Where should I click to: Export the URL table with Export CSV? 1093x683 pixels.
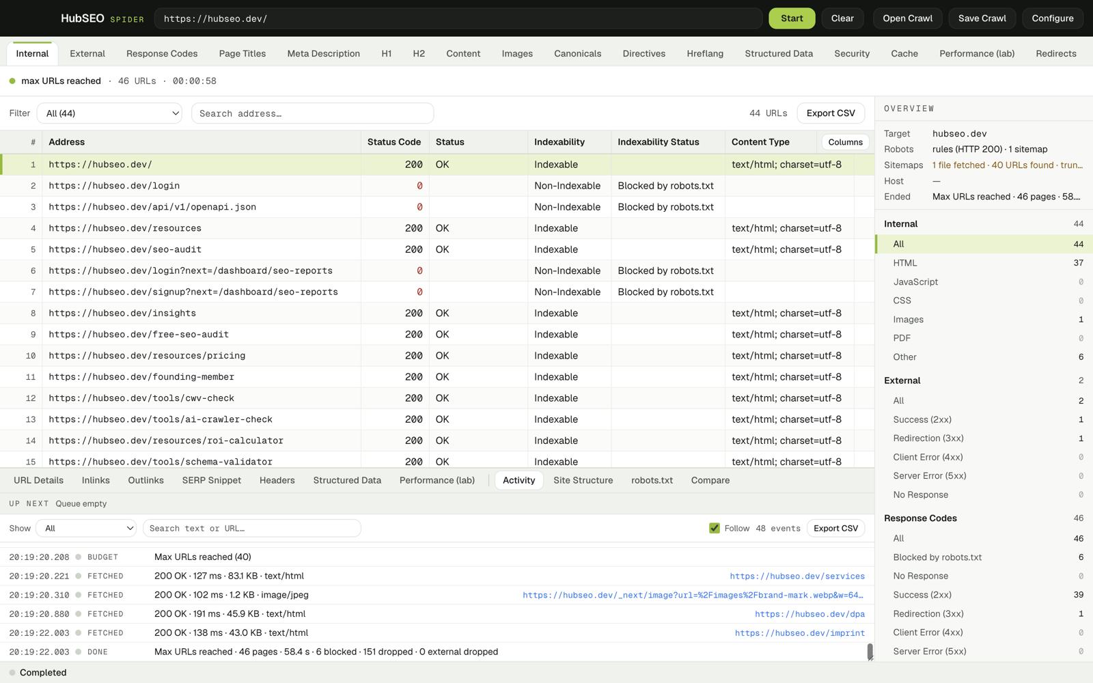point(831,113)
